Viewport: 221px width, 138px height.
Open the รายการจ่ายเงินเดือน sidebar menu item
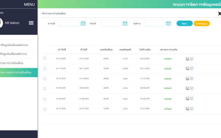(19, 63)
